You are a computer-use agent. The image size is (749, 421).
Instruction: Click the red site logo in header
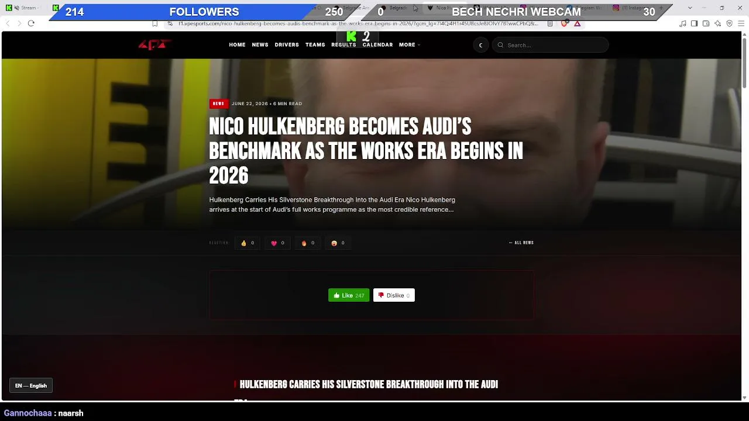154,44
